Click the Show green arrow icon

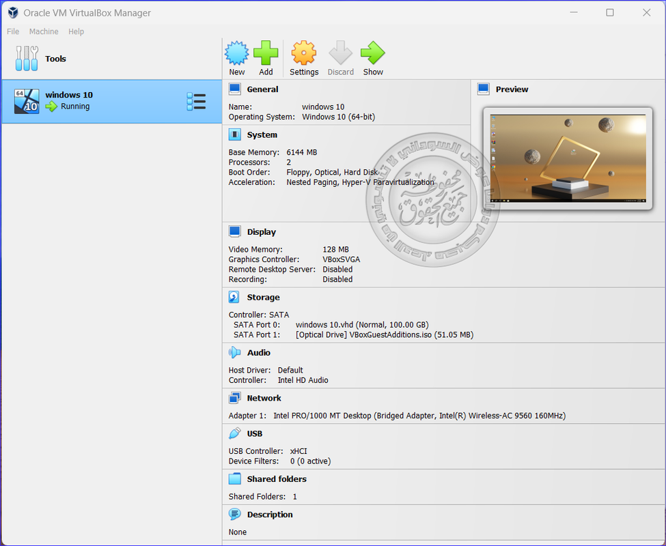tap(373, 53)
